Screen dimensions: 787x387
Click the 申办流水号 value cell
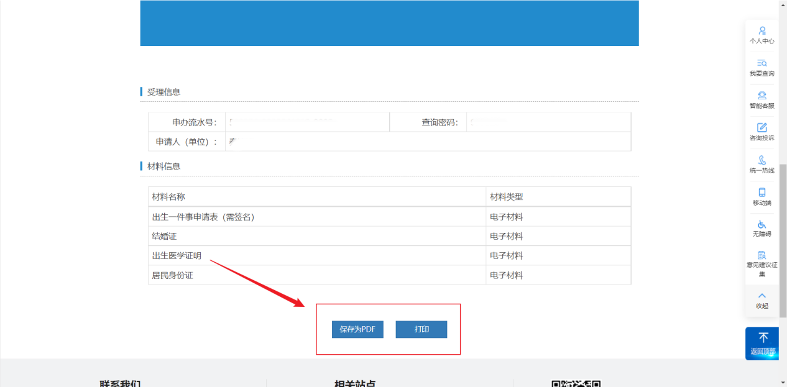pos(306,122)
